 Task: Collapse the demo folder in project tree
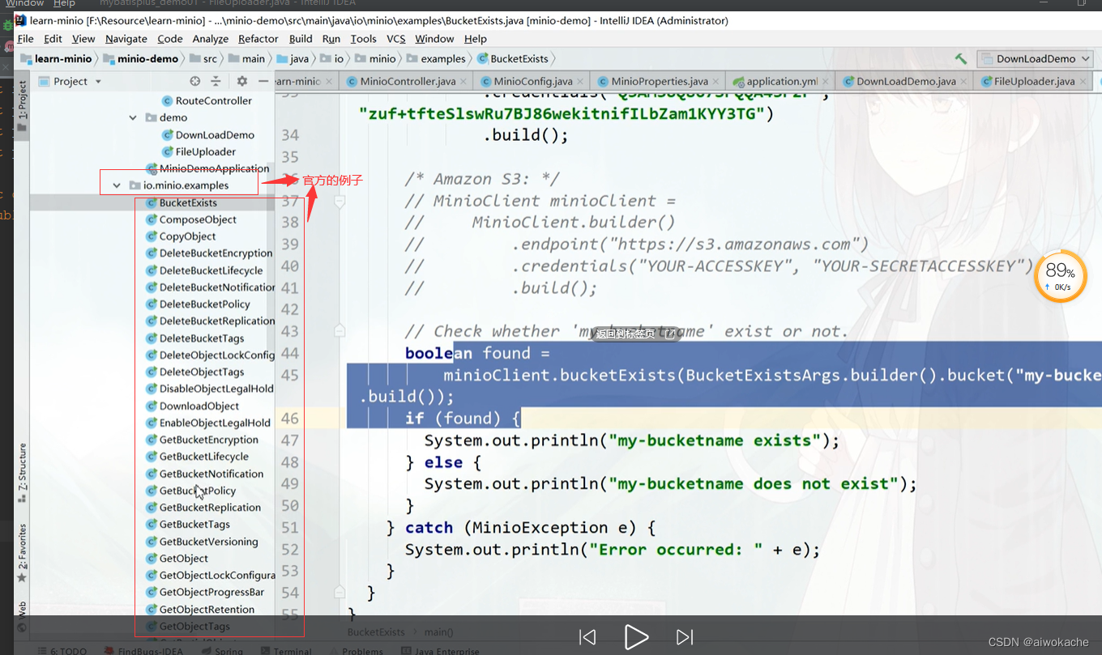click(x=133, y=117)
